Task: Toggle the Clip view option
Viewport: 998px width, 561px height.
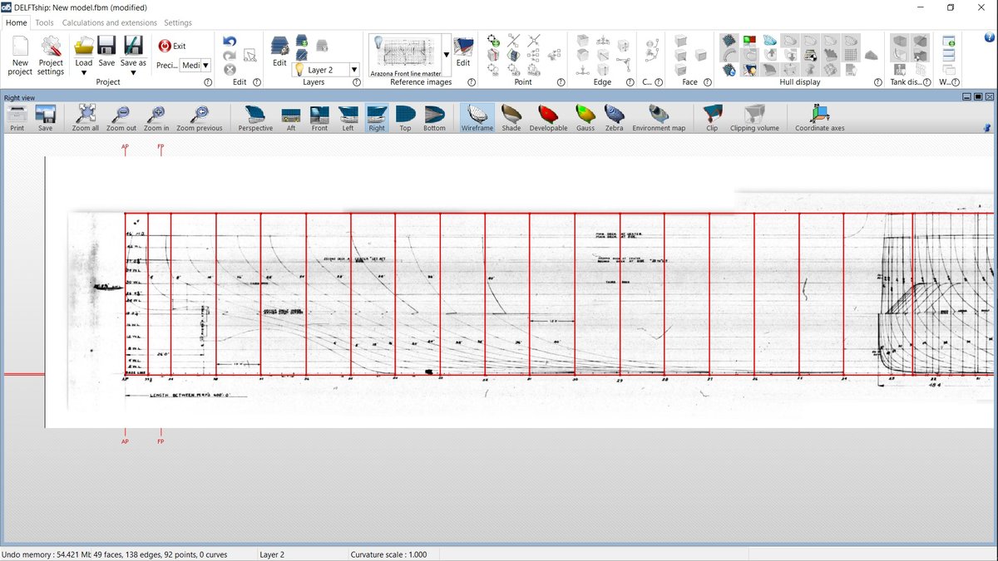Action: [x=711, y=117]
